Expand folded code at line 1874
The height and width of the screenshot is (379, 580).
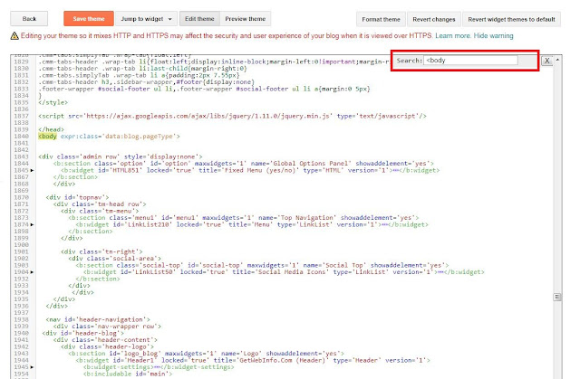(33, 224)
